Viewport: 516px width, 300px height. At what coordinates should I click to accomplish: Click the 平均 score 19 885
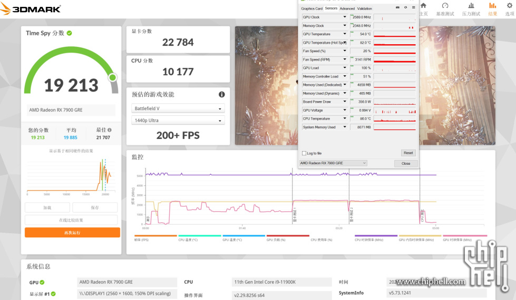(x=71, y=138)
